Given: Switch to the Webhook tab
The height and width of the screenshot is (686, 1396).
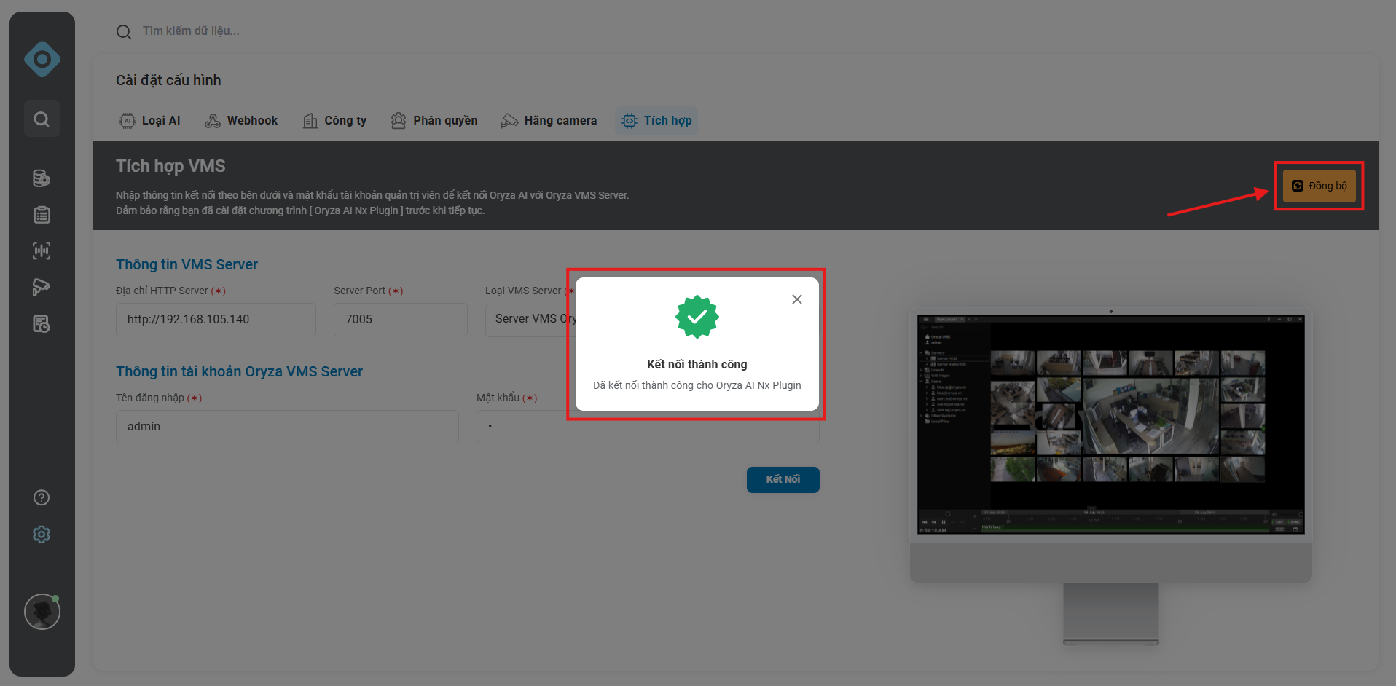Looking at the screenshot, I should point(241,121).
